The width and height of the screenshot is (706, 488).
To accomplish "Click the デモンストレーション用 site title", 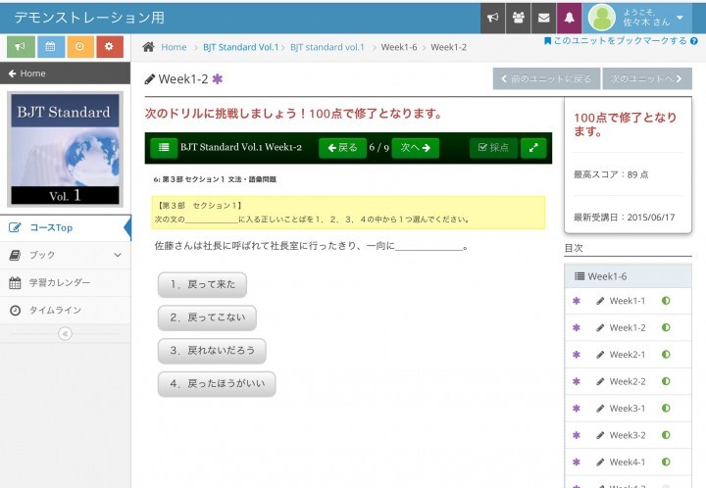I will coord(89,18).
